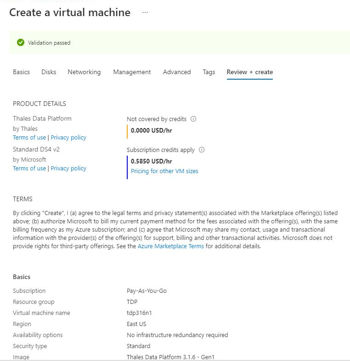The height and width of the screenshot is (361, 350).
Task: Click the tdp316n1 virtual machine name value
Action: [x=139, y=313]
